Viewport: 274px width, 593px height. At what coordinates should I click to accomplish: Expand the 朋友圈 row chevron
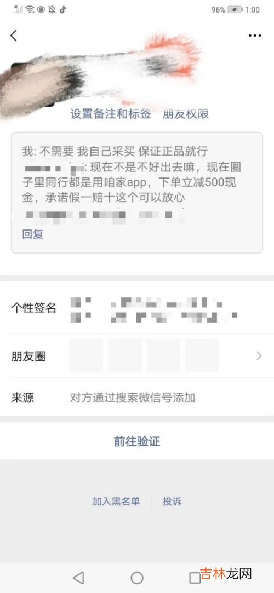click(x=259, y=355)
